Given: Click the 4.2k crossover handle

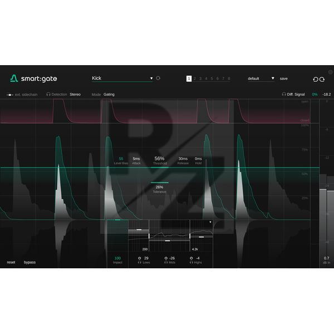Looking at the screenshot, I should coord(190,236).
